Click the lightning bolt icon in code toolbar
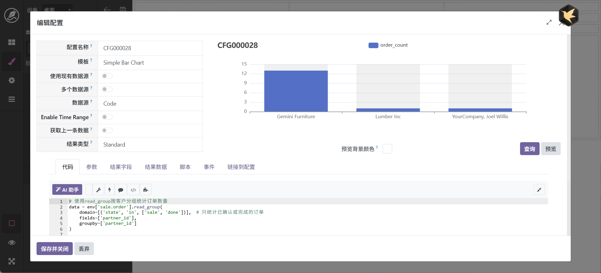The width and height of the screenshot is (601, 273). tap(110, 190)
